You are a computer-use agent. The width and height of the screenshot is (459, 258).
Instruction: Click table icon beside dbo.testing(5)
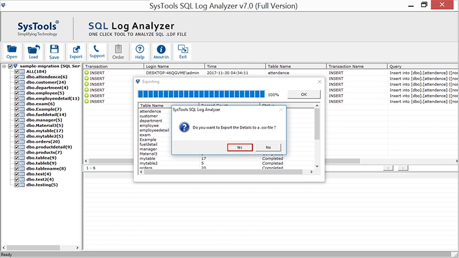(x=22, y=185)
